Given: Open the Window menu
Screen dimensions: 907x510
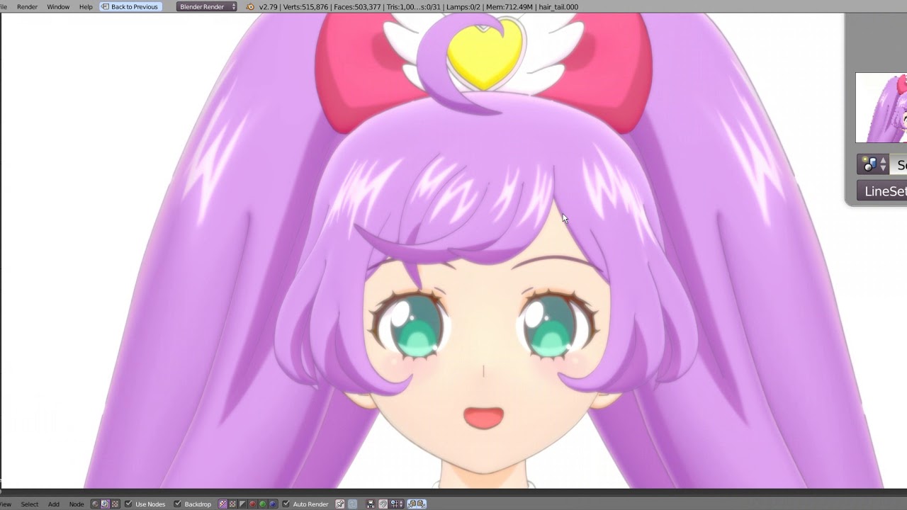Looking at the screenshot, I should coord(58,7).
